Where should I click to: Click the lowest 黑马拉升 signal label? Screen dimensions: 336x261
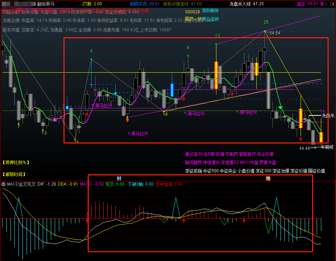point(138,134)
